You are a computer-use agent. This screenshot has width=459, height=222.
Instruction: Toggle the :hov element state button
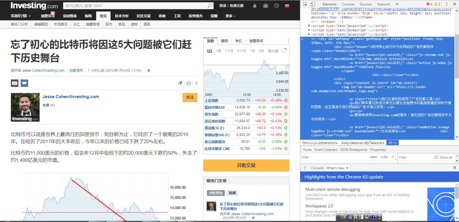[x=373, y=157]
